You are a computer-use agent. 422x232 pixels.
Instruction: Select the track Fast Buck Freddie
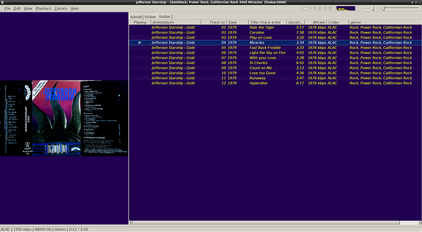click(275, 48)
